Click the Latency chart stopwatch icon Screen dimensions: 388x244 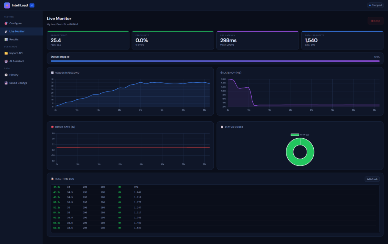pos(222,73)
